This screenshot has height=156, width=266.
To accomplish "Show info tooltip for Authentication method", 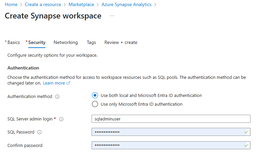I will [x=57, y=97].
